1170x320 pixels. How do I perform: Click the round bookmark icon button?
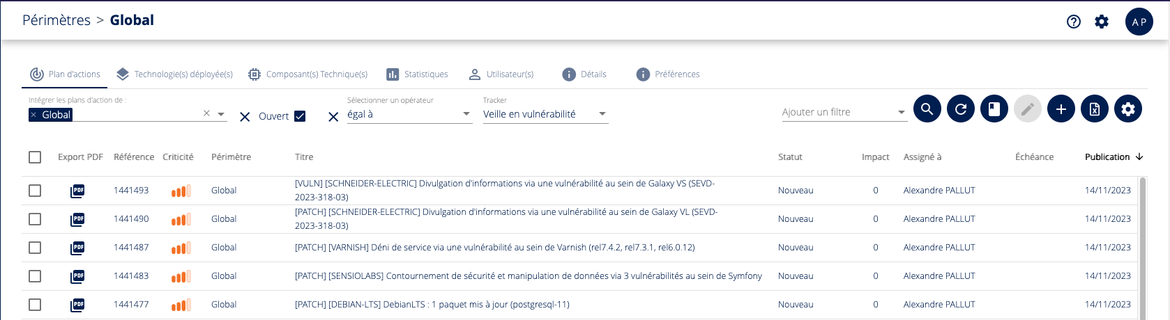994,109
